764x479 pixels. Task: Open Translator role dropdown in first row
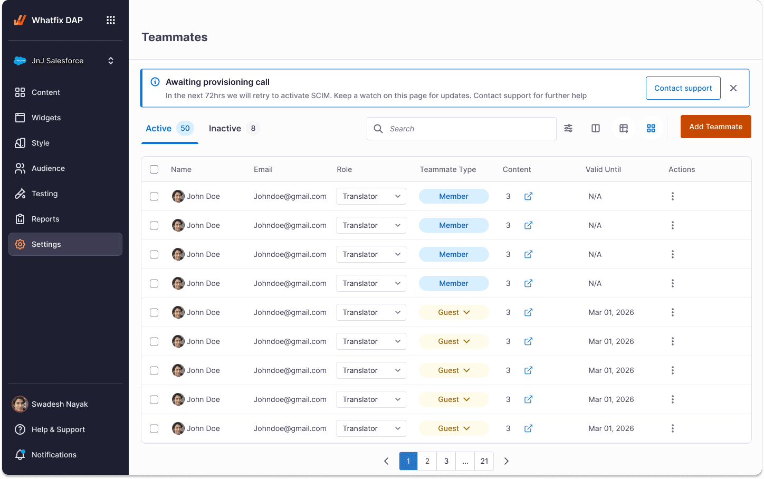[371, 196]
